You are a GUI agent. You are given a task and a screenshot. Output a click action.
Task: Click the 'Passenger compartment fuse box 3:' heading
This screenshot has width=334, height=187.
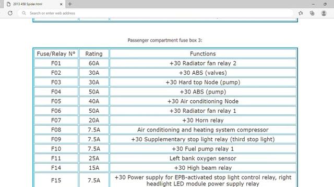click(165, 41)
